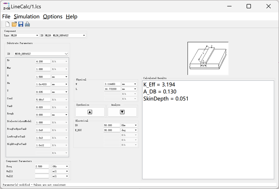Click the E_Eff value input field

pos(112,130)
